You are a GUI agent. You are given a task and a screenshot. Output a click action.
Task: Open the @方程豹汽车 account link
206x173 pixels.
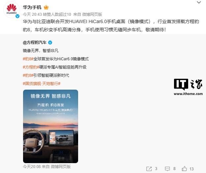point(35,43)
